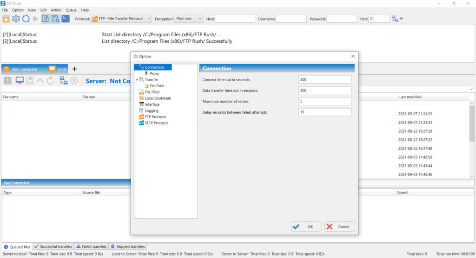Open the terminal command prompt icon
This screenshot has width=476, height=258.
click(65, 19)
